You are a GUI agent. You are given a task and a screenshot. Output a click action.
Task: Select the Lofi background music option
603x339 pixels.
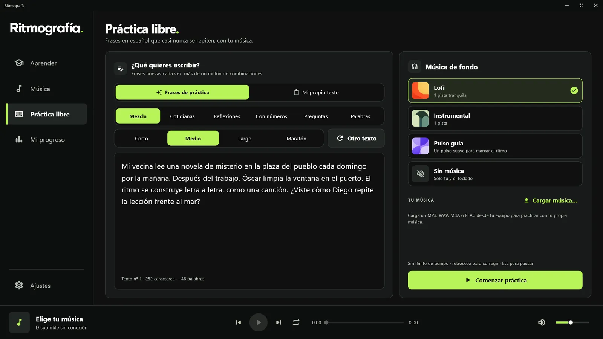click(495, 90)
